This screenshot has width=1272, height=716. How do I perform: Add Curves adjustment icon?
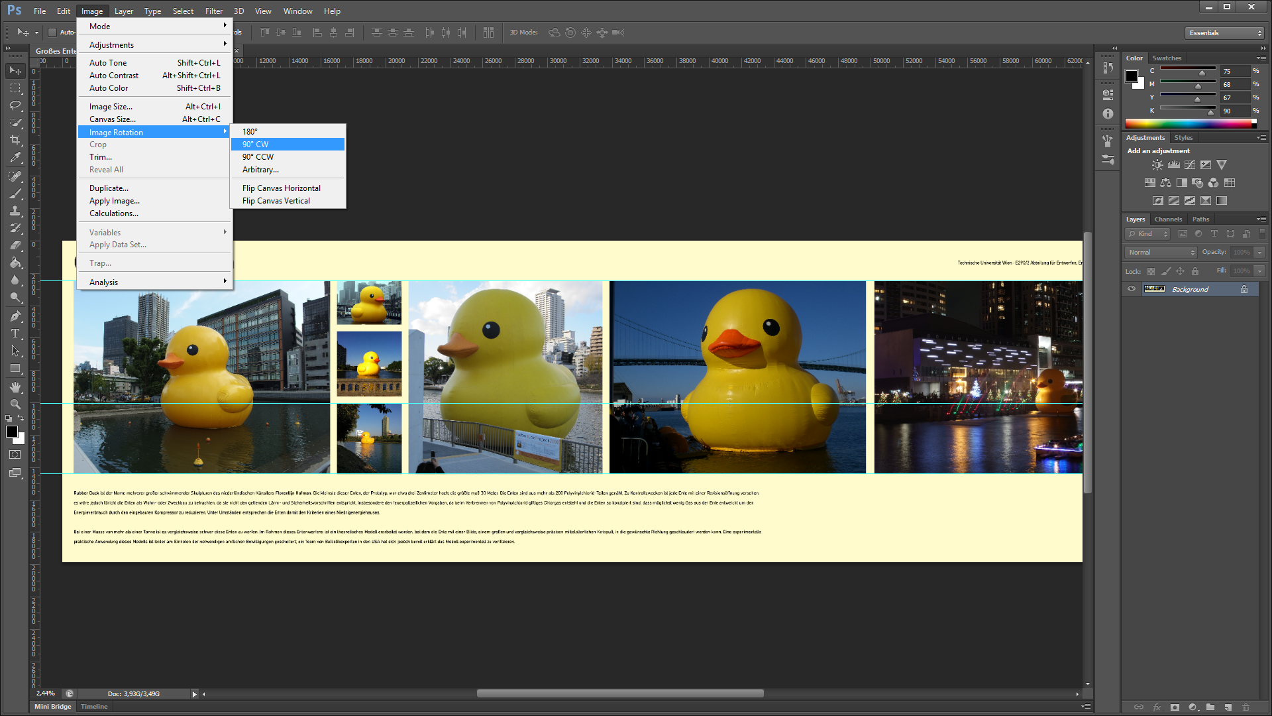point(1190,164)
